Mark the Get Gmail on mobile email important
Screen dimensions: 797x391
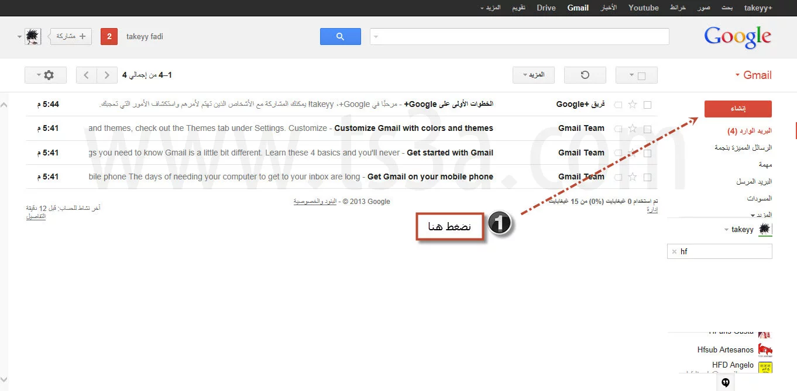[x=618, y=177]
